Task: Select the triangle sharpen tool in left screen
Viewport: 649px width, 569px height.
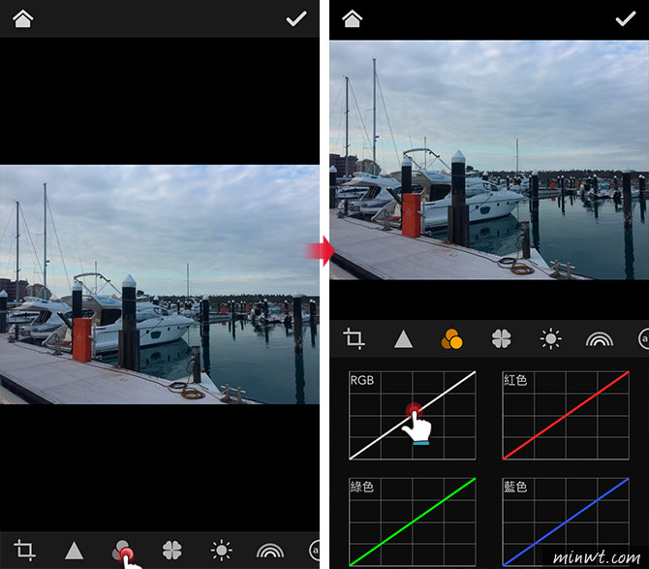Action: [x=74, y=551]
